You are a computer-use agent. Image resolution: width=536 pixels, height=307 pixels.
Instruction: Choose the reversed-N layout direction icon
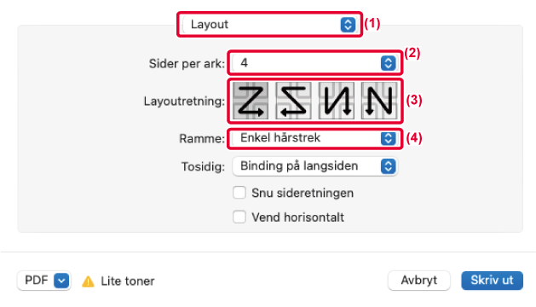pos(337,101)
